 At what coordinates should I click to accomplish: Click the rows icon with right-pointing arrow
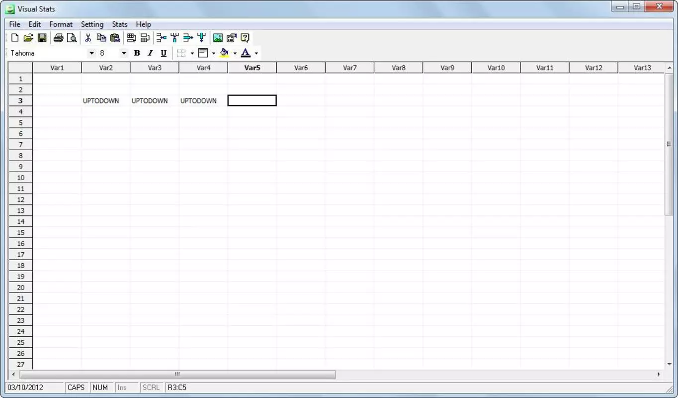[188, 38]
